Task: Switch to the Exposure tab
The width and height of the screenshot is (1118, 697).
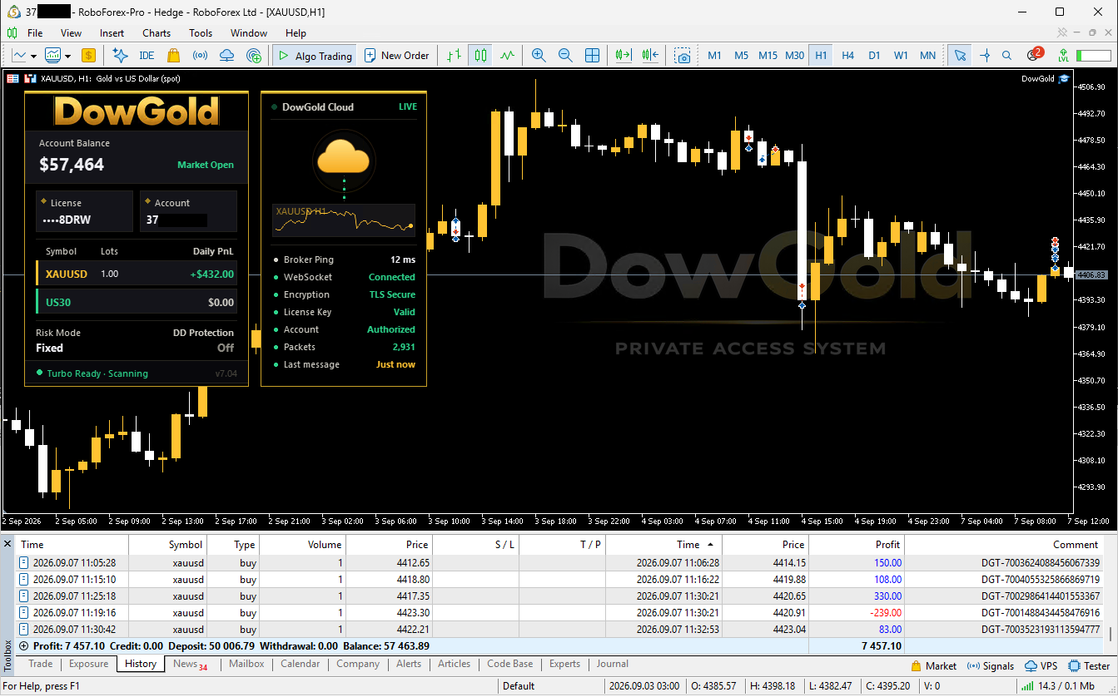Action: (88, 664)
